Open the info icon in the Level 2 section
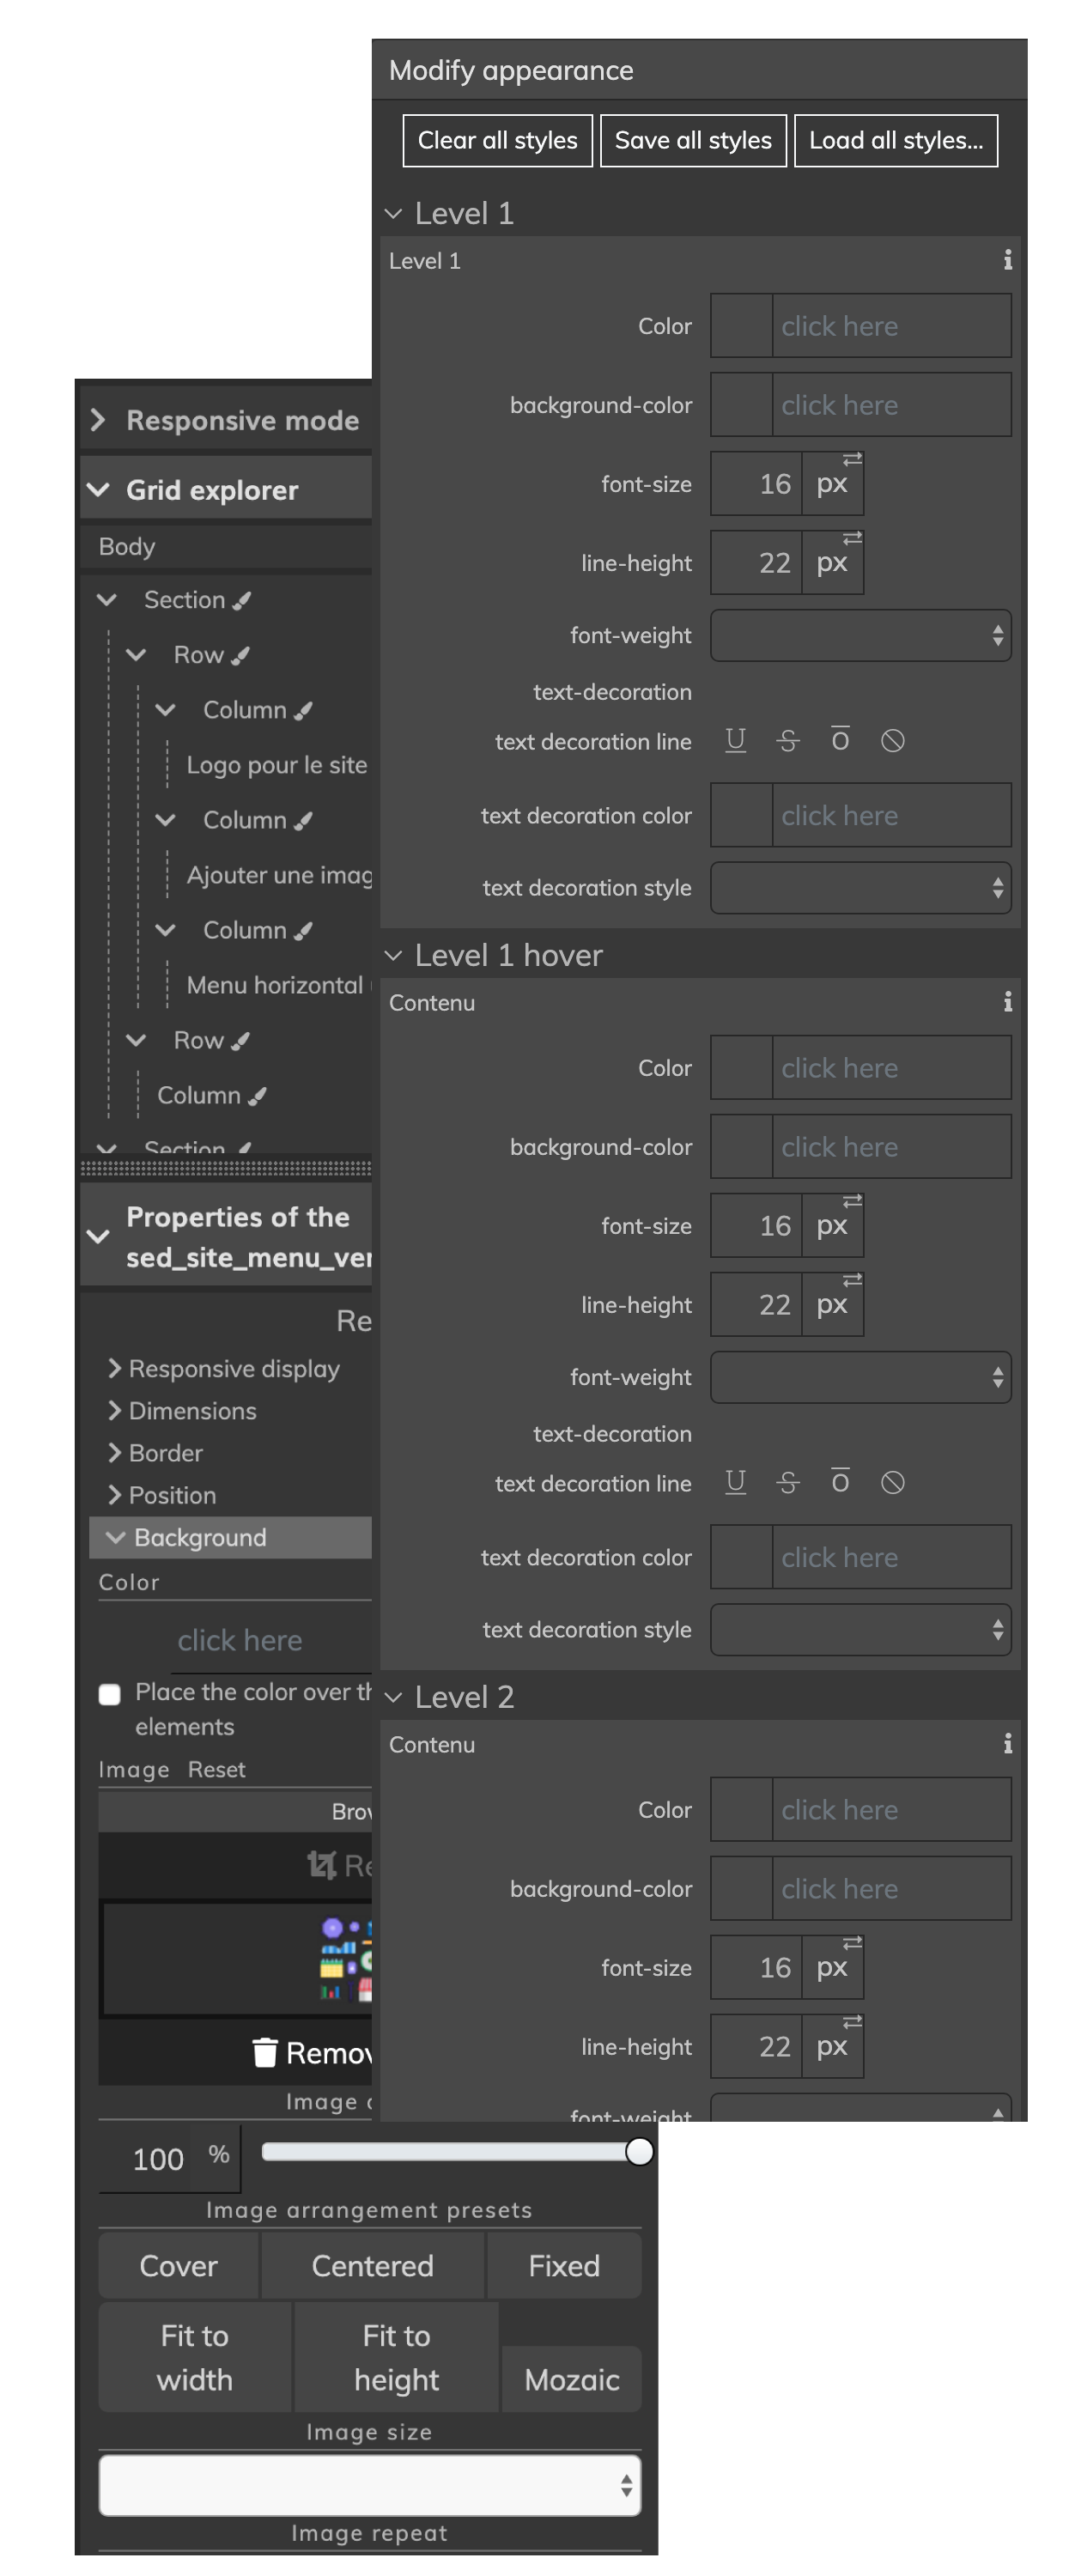This screenshot has height=2576, width=1069. 1007,1744
